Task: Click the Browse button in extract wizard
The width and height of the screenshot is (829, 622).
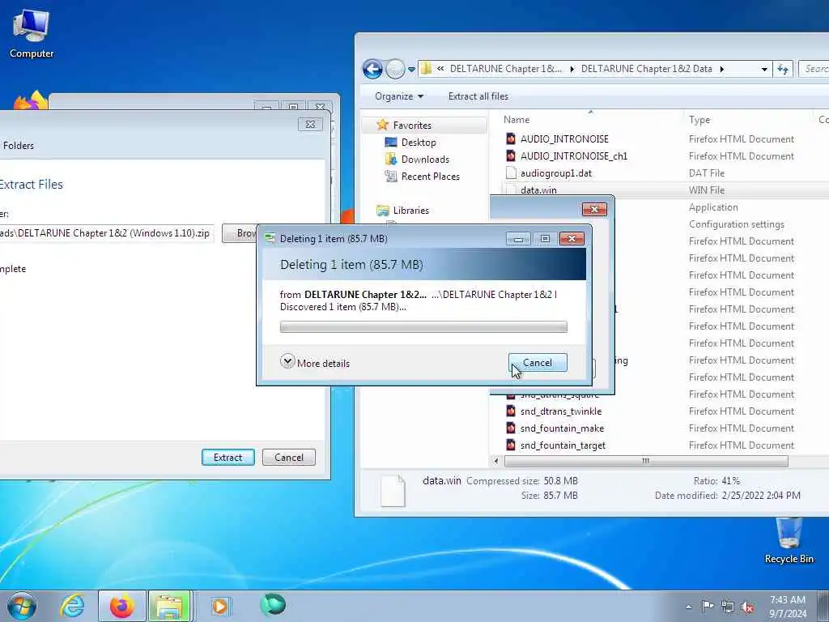Action: click(240, 232)
